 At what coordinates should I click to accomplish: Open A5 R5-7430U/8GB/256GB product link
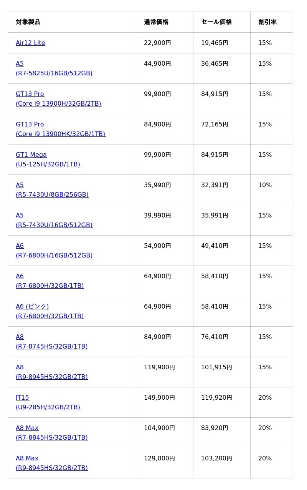coord(52,194)
